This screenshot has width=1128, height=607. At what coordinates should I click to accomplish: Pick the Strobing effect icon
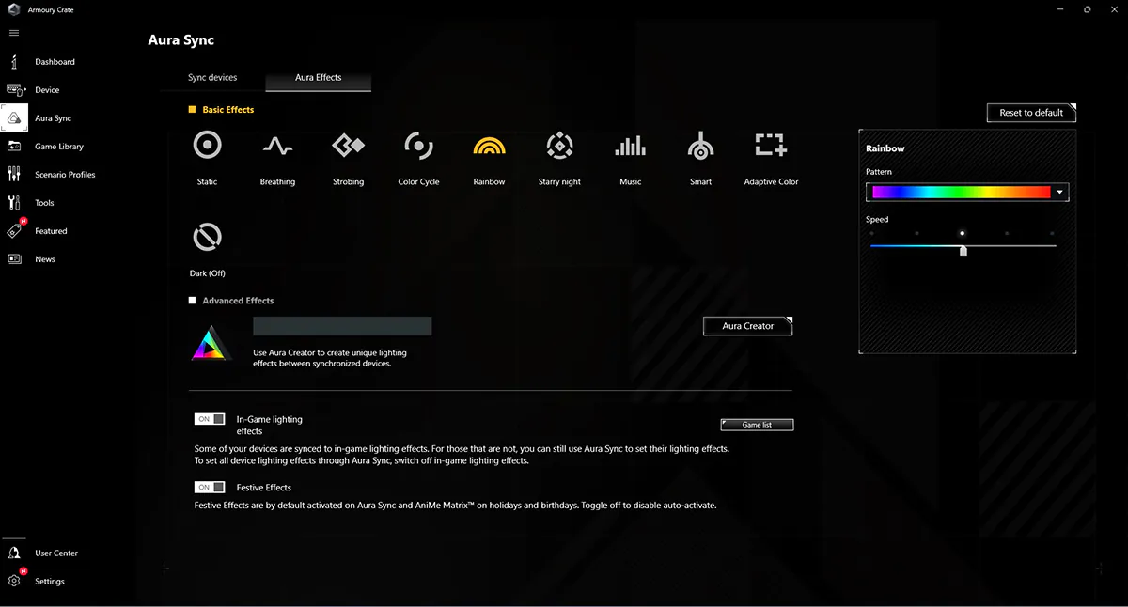coord(348,146)
